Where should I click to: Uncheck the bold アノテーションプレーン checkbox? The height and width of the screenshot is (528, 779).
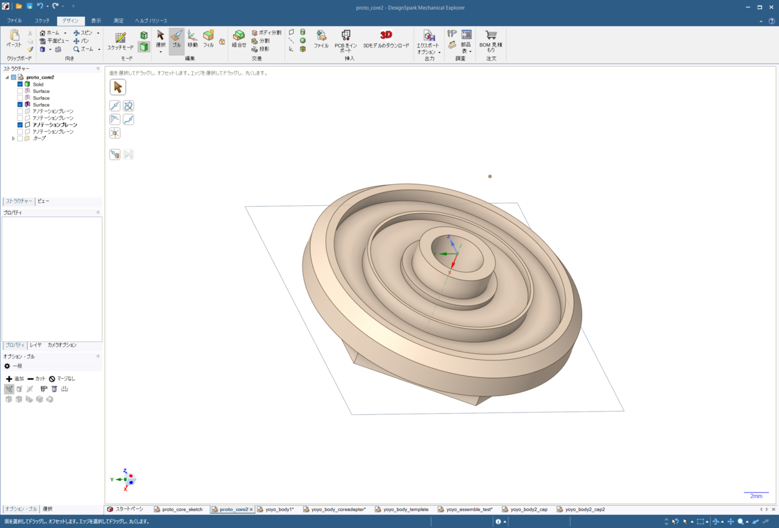click(20, 125)
